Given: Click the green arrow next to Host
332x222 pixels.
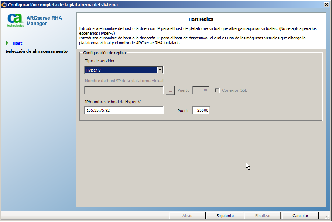Looking at the screenshot, I should [x=7, y=43].
